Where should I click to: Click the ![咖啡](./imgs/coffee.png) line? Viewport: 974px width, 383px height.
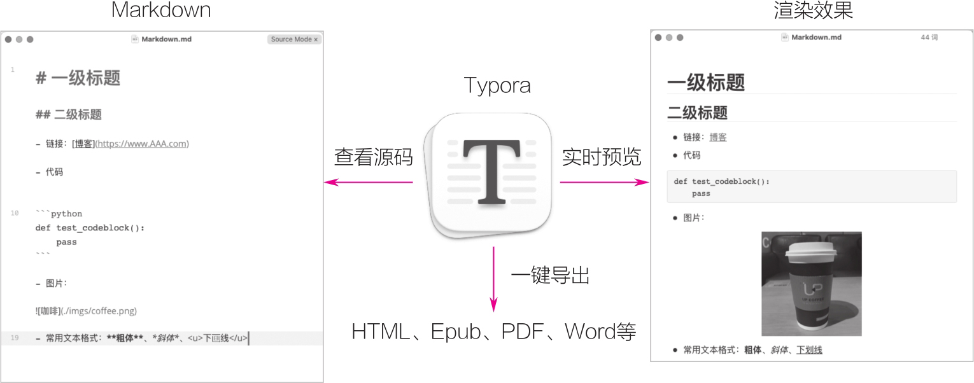pyautogui.click(x=87, y=311)
